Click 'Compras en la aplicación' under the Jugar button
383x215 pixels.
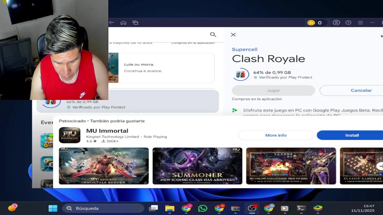[x=257, y=99]
